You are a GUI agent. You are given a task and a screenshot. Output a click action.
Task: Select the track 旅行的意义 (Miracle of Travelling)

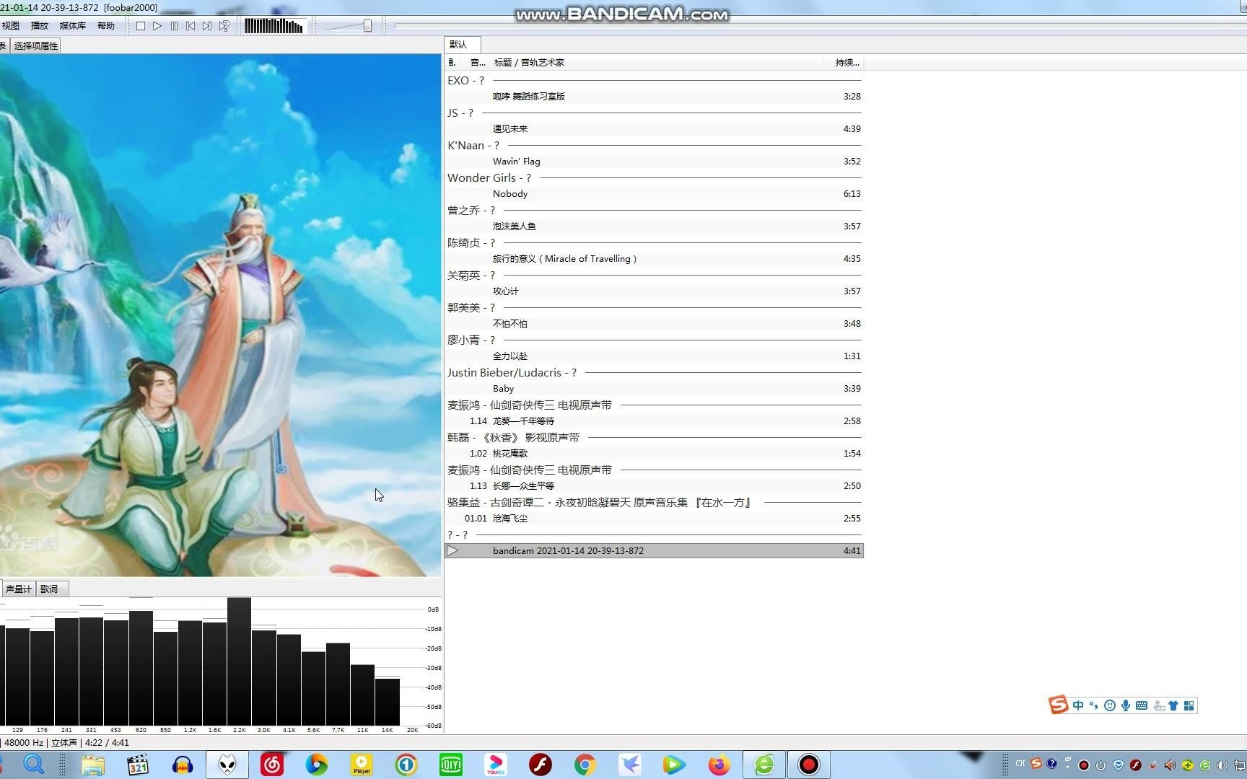click(x=654, y=259)
